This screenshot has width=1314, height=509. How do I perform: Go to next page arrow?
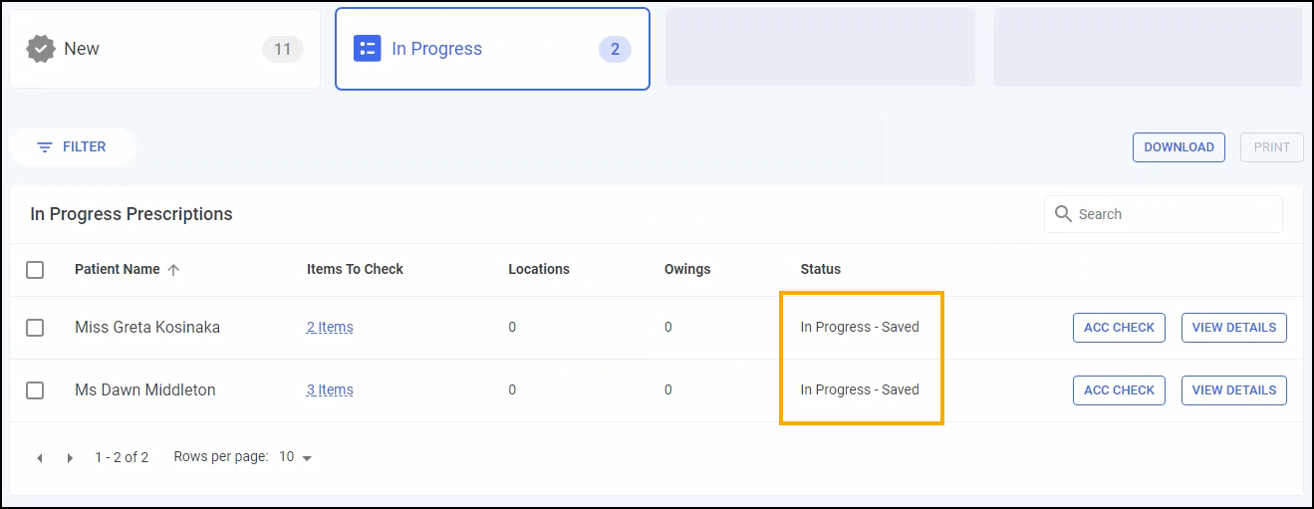click(x=70, y=458)
